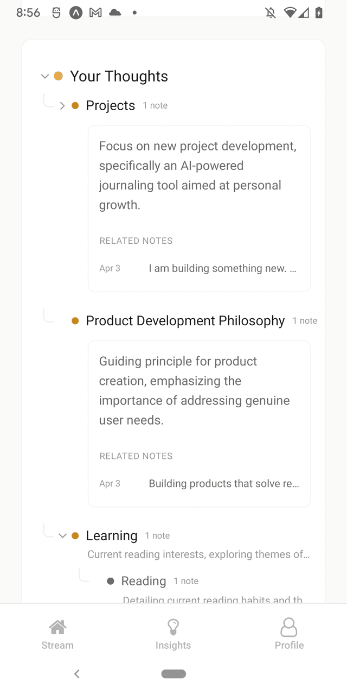Tap the Insights lightbulb icon

click(173, 628)
